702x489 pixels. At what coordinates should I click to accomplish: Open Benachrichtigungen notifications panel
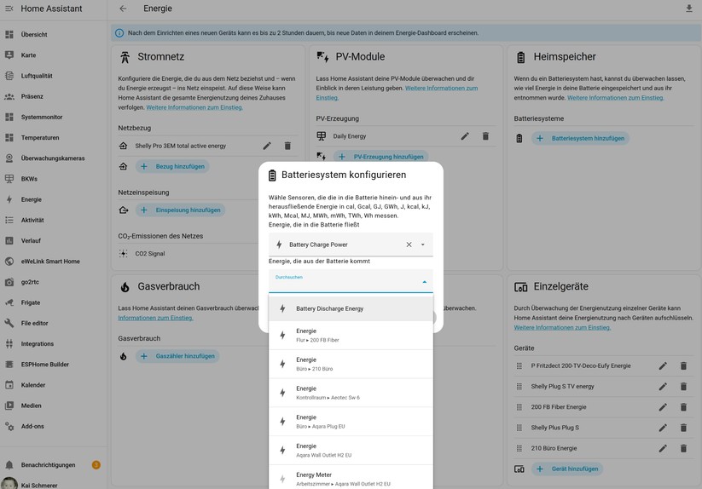tap(48, 465)
